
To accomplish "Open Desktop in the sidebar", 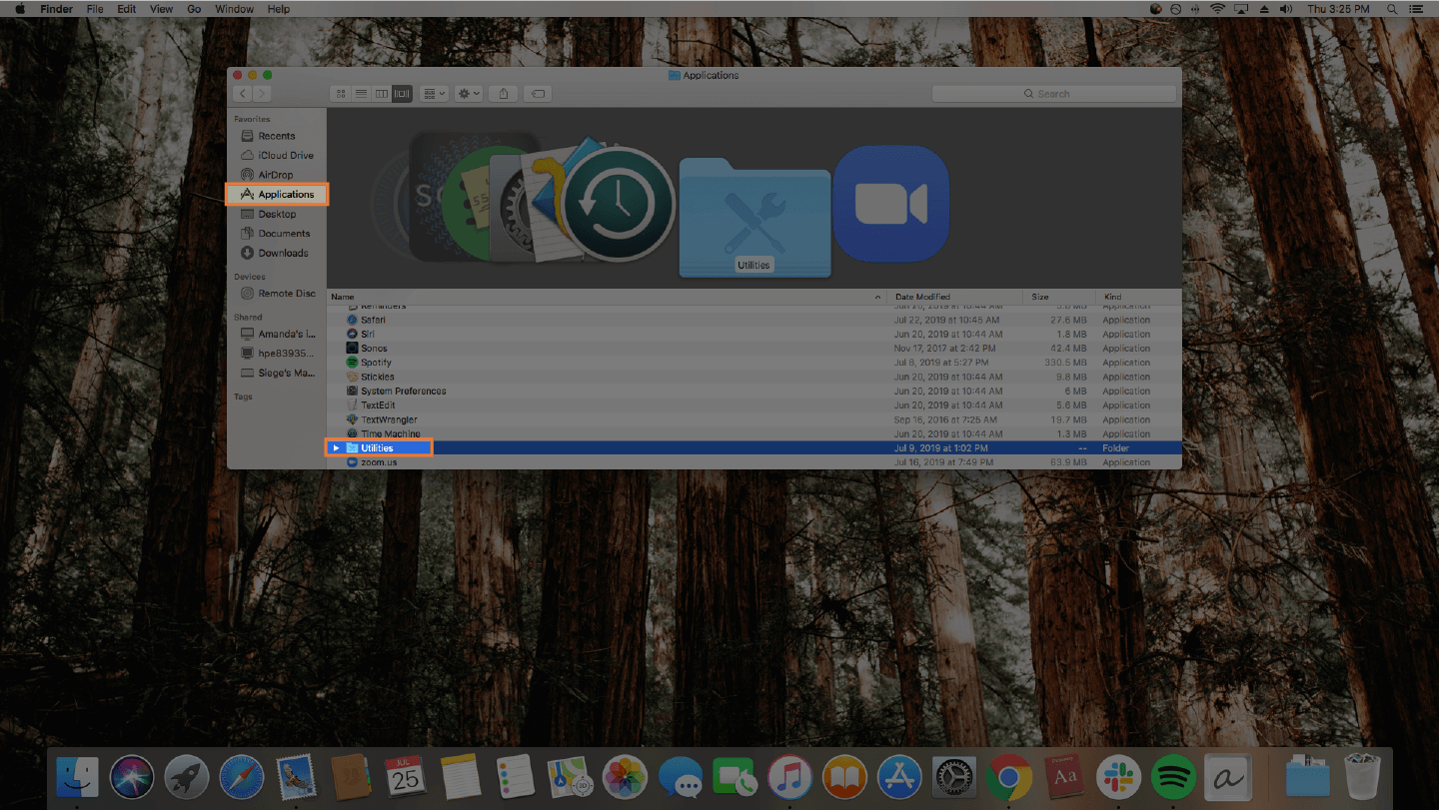I will (268, 214).
